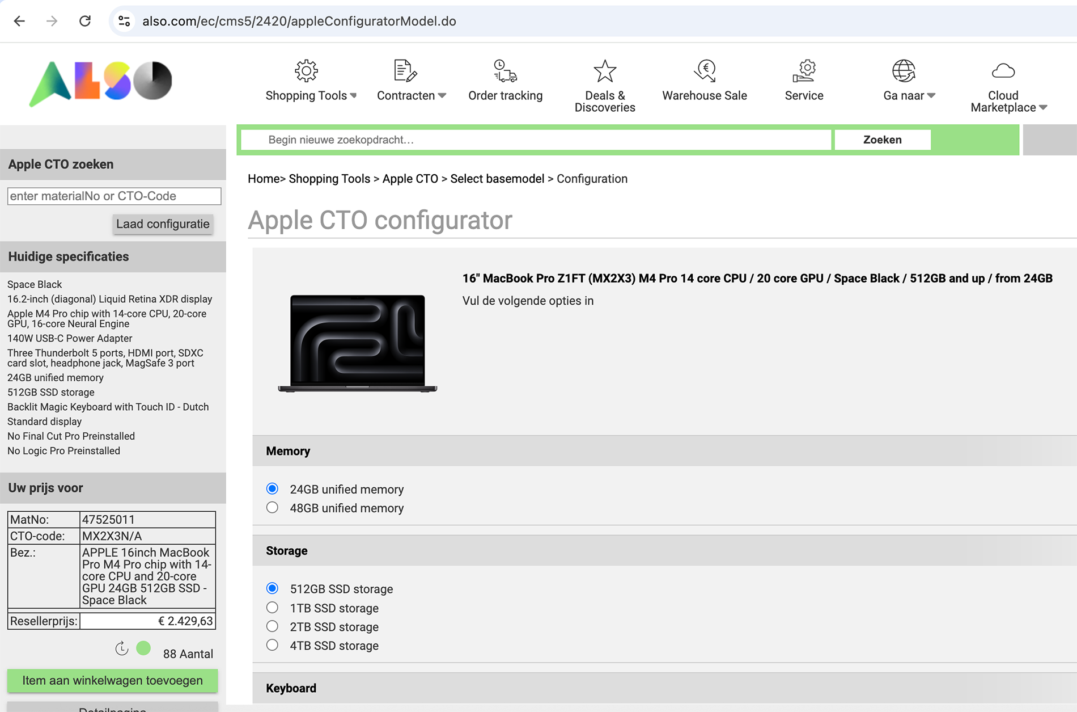This screenshot has width=1077, height=712.
Task: Click the 16" MacBook Pro Z1FT product title
Action: (x=757, y=278)
